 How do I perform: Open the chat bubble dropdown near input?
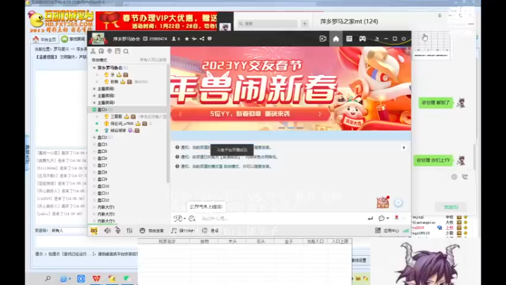(x=383, y=218)
